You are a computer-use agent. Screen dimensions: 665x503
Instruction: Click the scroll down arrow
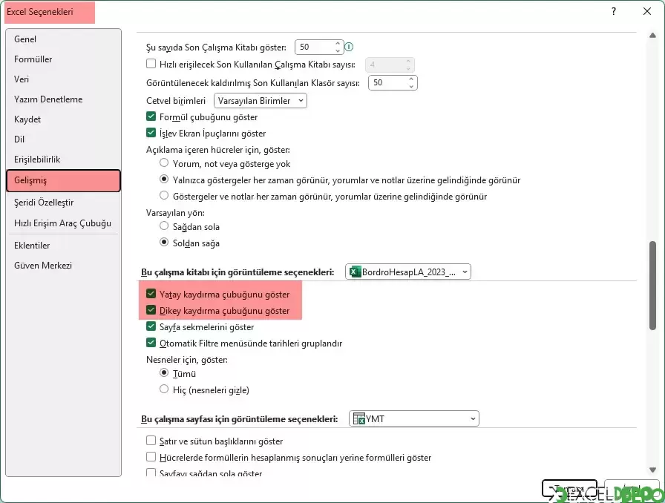(652, 470)
